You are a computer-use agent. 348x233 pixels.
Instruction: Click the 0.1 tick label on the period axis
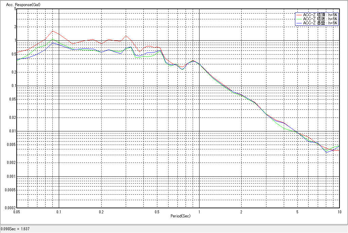pos(59,212)
